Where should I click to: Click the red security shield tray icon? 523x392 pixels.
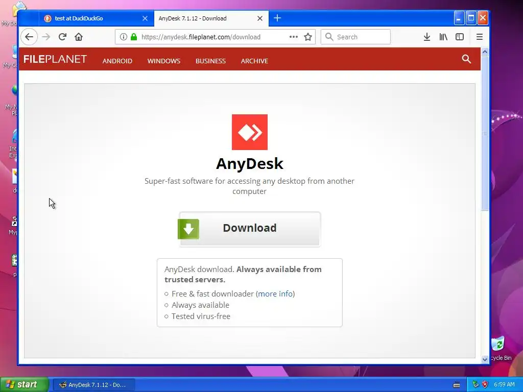click(x=485, y=384)
